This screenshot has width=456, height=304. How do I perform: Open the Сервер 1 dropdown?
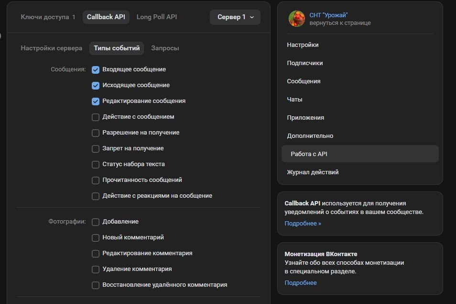pyautogui.click(x=235, y=17)
